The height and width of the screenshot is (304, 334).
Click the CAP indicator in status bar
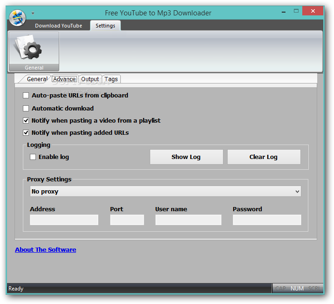[280, 289]
